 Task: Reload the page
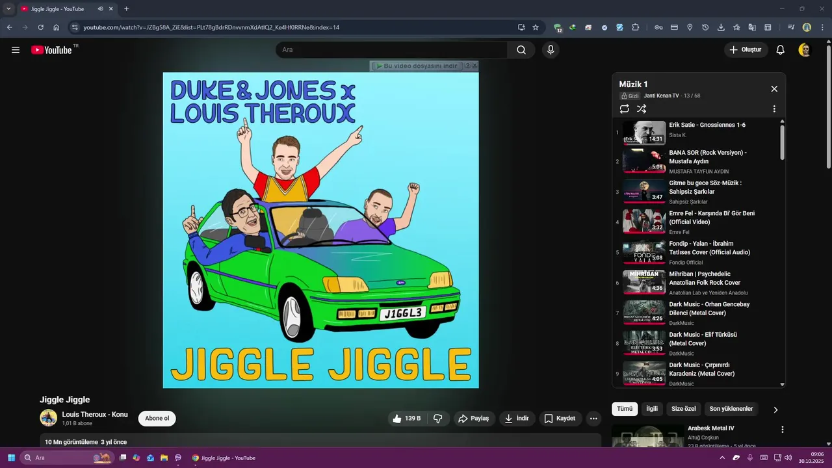click(x=40, y=27)
